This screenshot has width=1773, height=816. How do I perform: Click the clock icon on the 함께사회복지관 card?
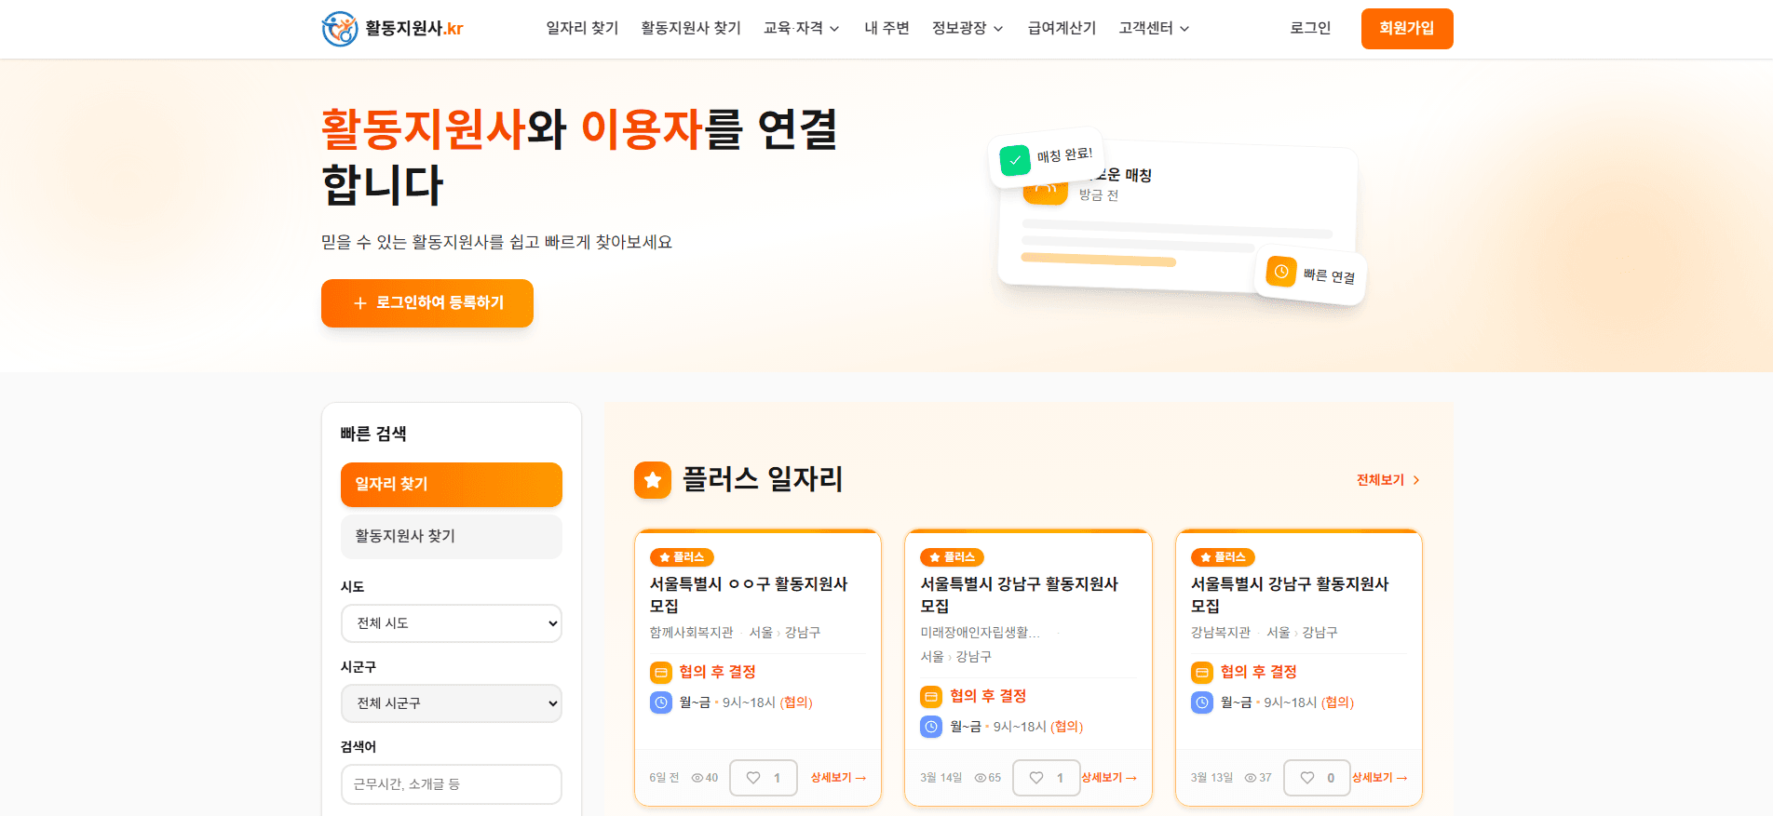(661, 702)
